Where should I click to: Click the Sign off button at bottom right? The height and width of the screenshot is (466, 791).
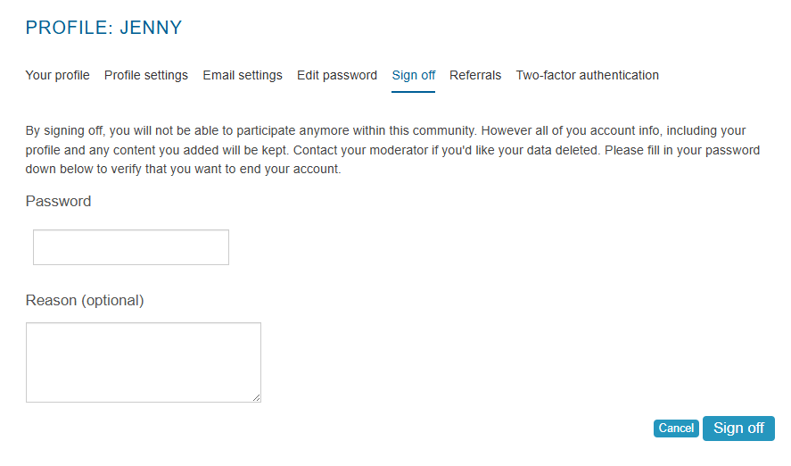coord(738,429)
